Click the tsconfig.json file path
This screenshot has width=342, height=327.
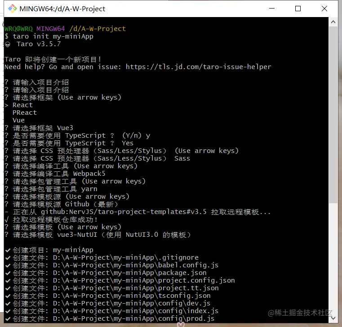tap(132, 296)
